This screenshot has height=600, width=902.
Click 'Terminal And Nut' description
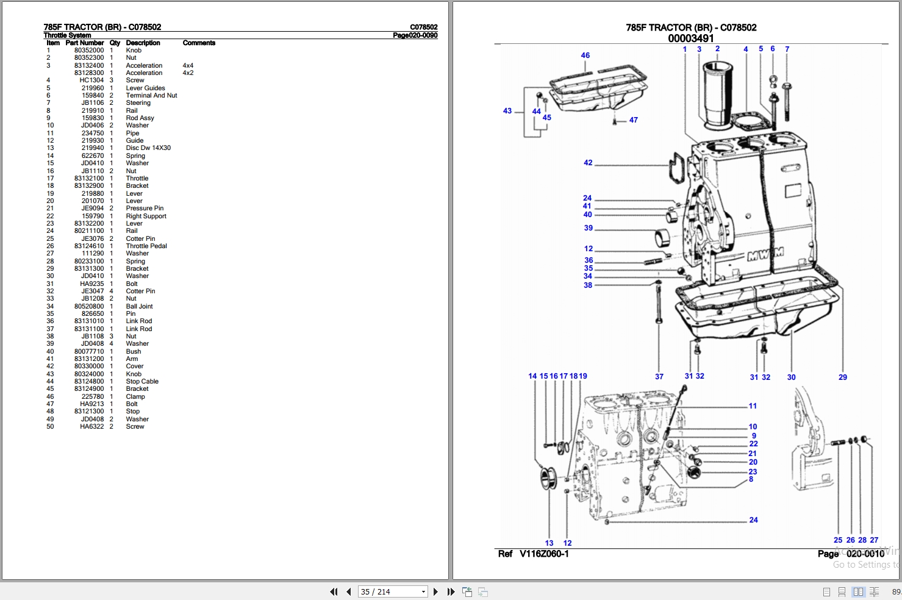(x=151, y=95)
